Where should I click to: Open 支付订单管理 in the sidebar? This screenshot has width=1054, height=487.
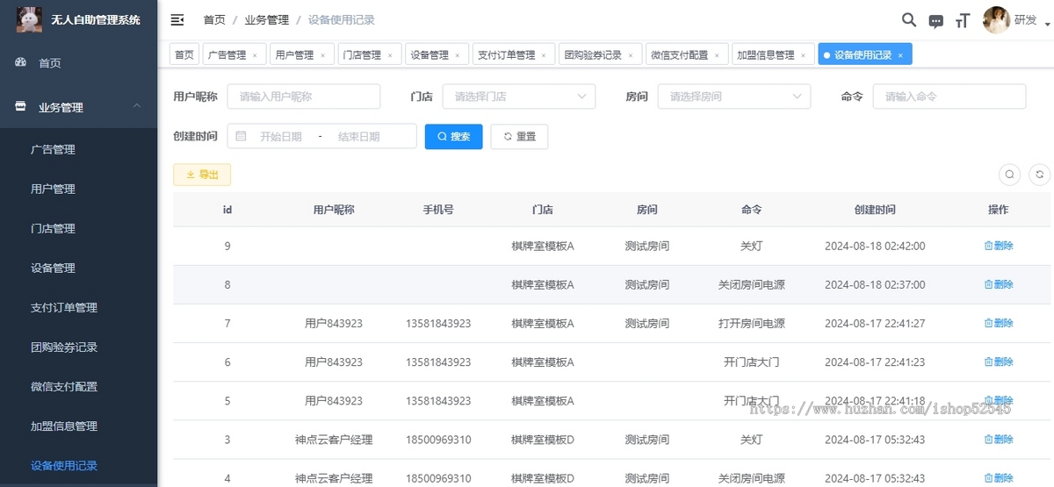(64, 307)
